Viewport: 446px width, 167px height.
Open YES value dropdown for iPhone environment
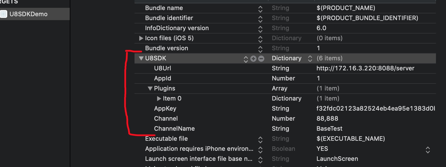coord(428,150)
